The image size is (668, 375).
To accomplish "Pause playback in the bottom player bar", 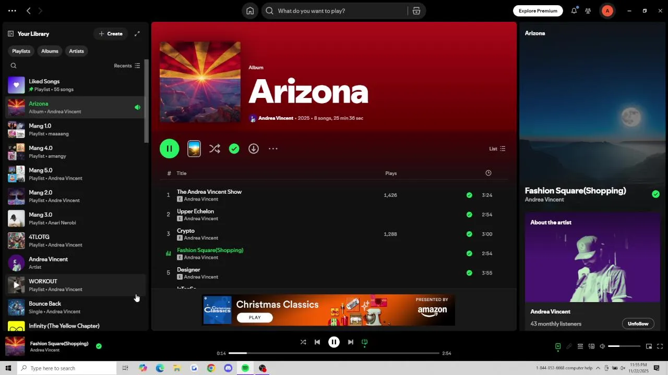I will click(x=334, y=342).
